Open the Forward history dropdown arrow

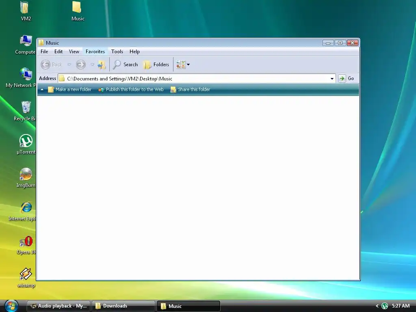point(92,65)
